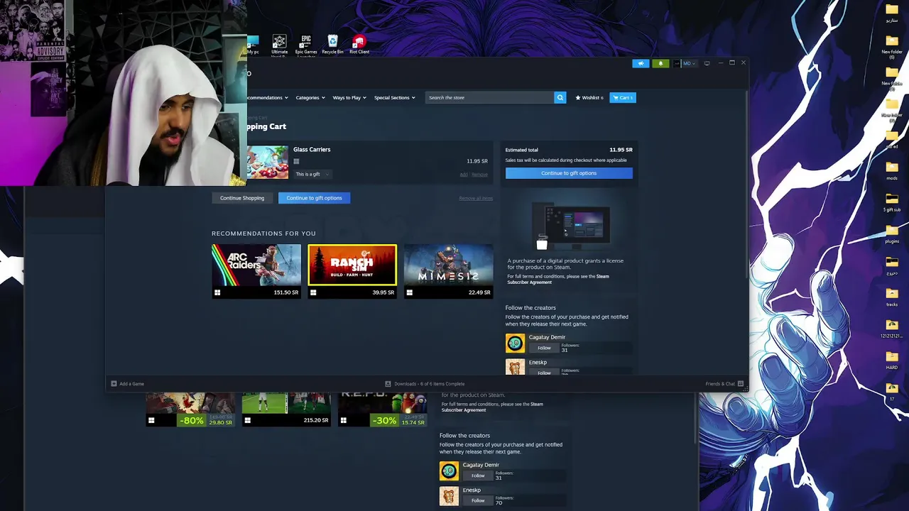
Task: Open the -80% discounted game in background window
Action: 190,410
